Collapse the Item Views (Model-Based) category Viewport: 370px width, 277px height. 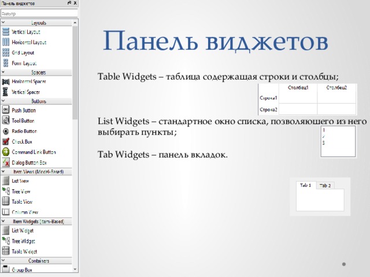[3, 171]
